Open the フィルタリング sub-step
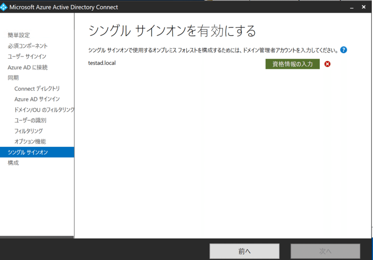This screenshot has width=373, height=260. tap(28, 131)
